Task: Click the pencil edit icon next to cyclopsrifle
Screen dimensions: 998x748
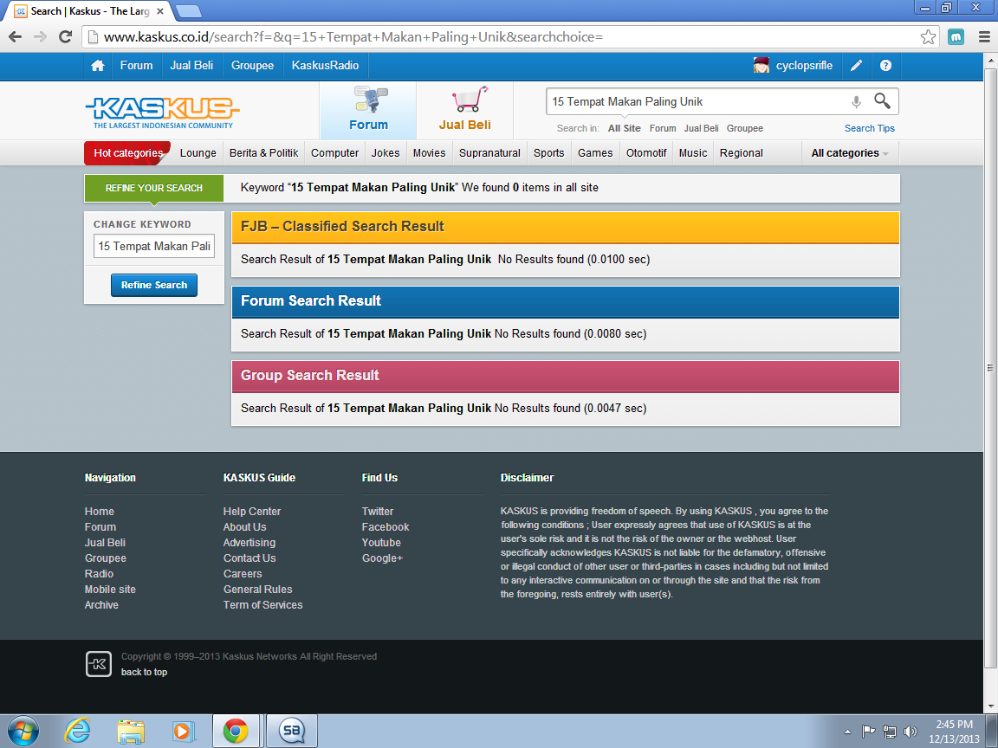Action: 856,66
